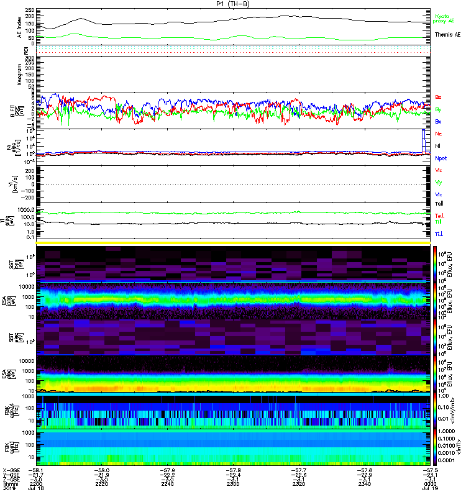Click the green Viy legend label
The height and width of the screenshot is (497, 466).
438,183
